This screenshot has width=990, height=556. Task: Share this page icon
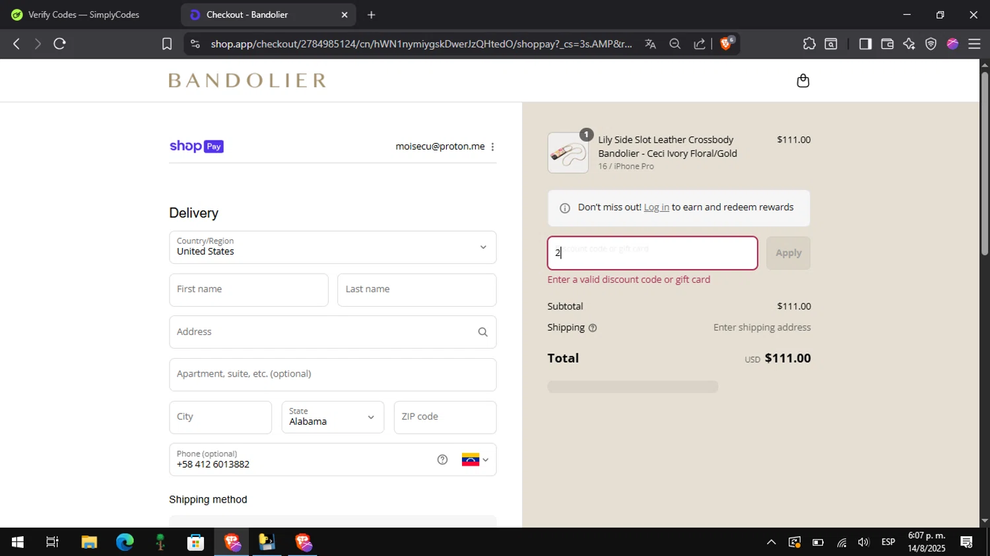699,44
